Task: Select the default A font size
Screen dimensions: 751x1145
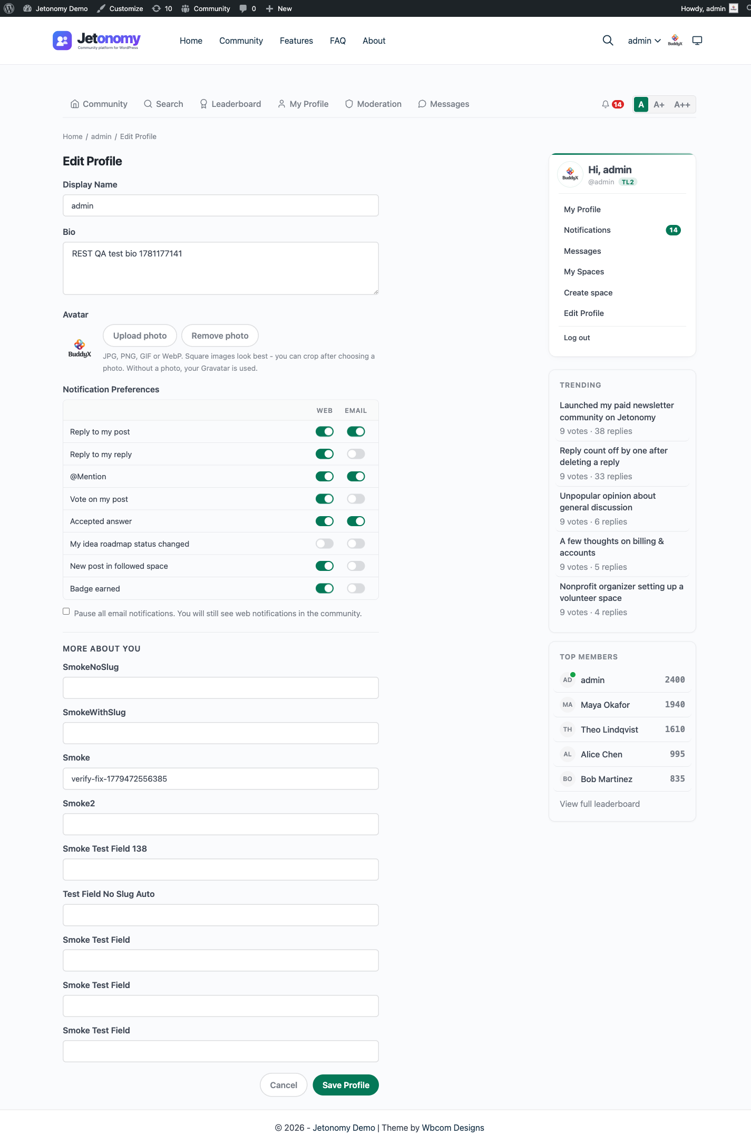Action: (641, 104)
